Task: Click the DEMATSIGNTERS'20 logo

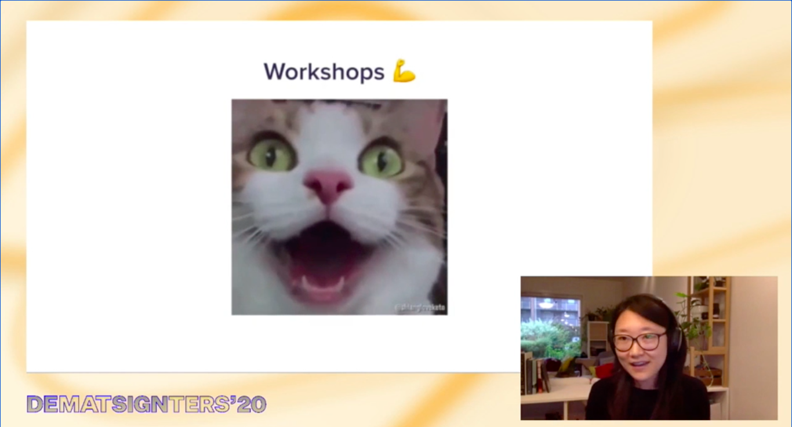Action: [146, 404]
